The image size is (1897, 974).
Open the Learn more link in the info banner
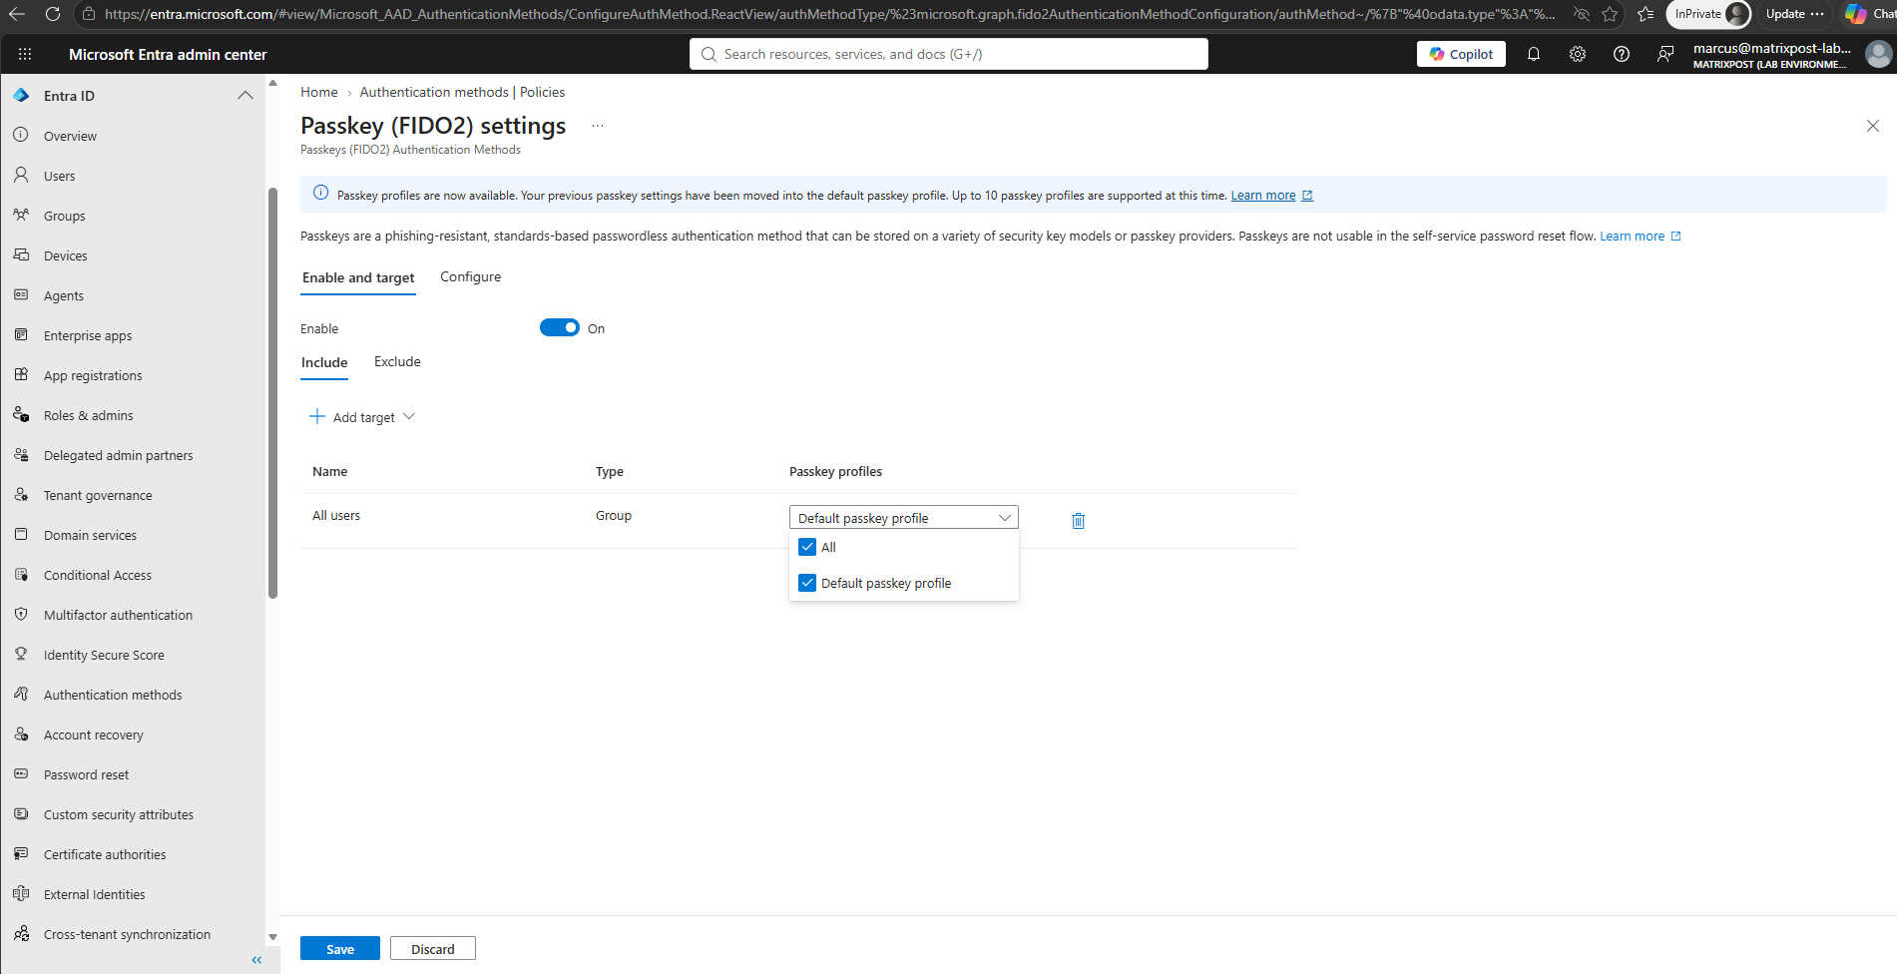(x=1263, y=196)
